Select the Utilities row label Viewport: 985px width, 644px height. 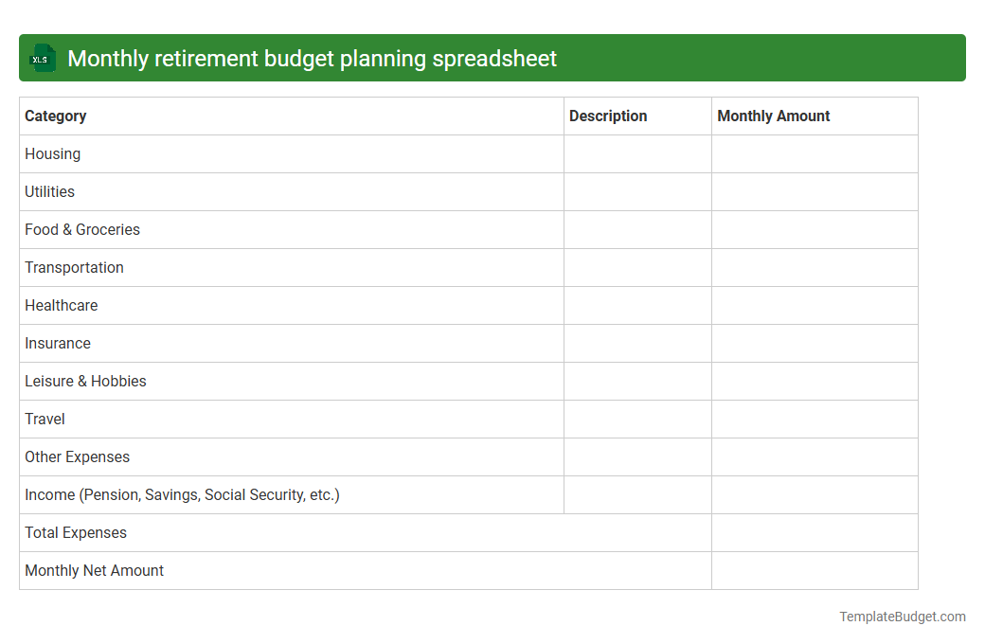49,191
